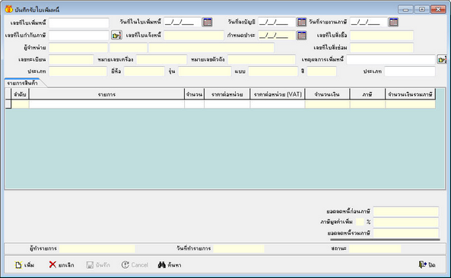
Task: Click the ปิด exit button
Action: point(427,265)
